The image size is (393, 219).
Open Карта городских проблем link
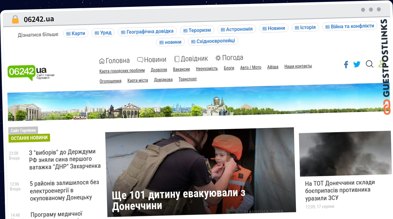(x=122, y=71)
